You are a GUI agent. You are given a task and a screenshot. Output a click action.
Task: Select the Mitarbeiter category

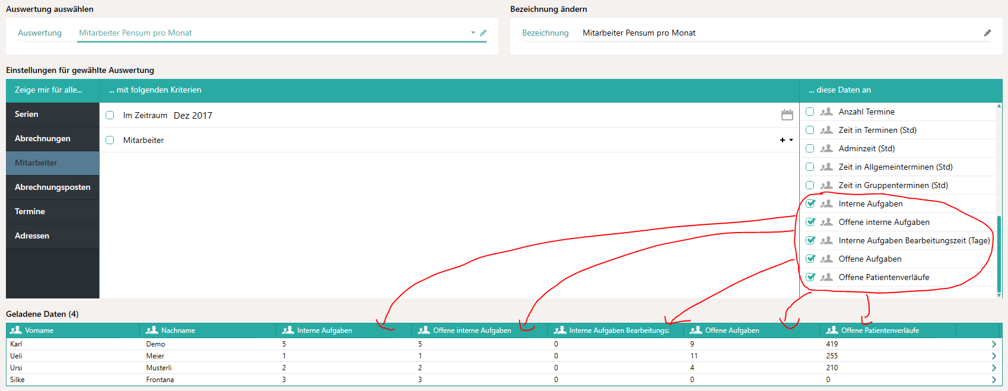pyautogui.click(x=53, y=163)
